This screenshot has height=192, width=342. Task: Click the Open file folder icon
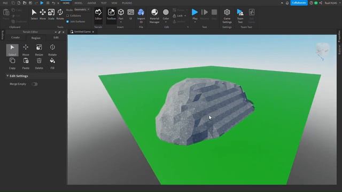(x=25, y=3)
